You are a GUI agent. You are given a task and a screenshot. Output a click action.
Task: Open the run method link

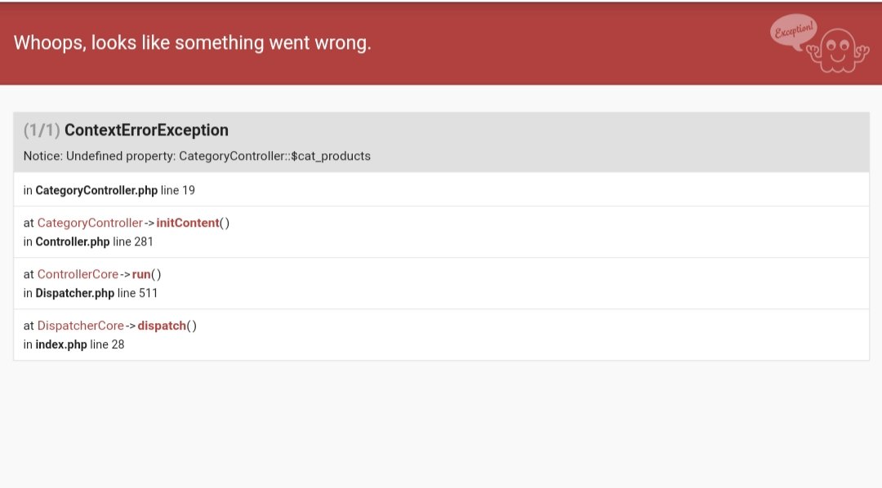pos(142,274)
